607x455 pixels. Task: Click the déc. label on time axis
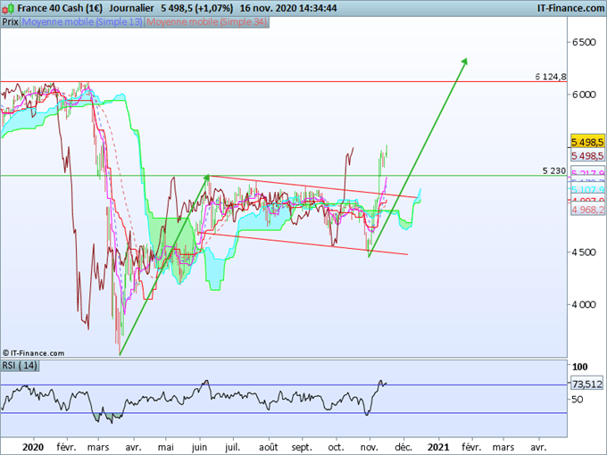403,447
